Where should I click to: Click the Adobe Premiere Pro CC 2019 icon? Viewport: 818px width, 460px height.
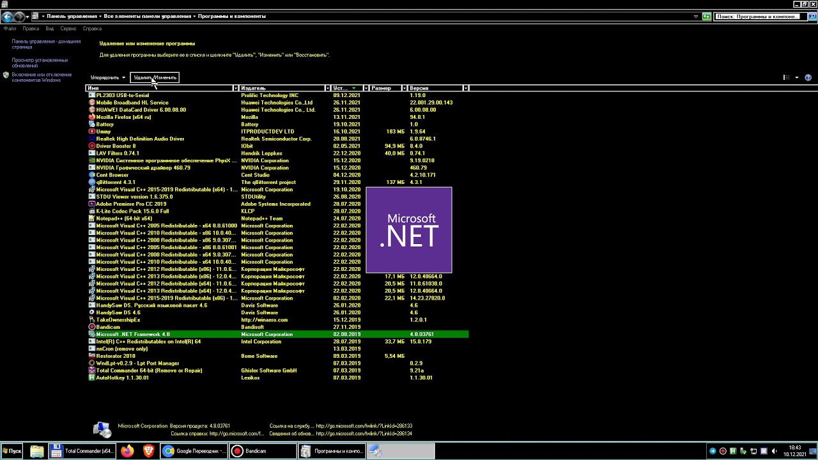[92, 204]
